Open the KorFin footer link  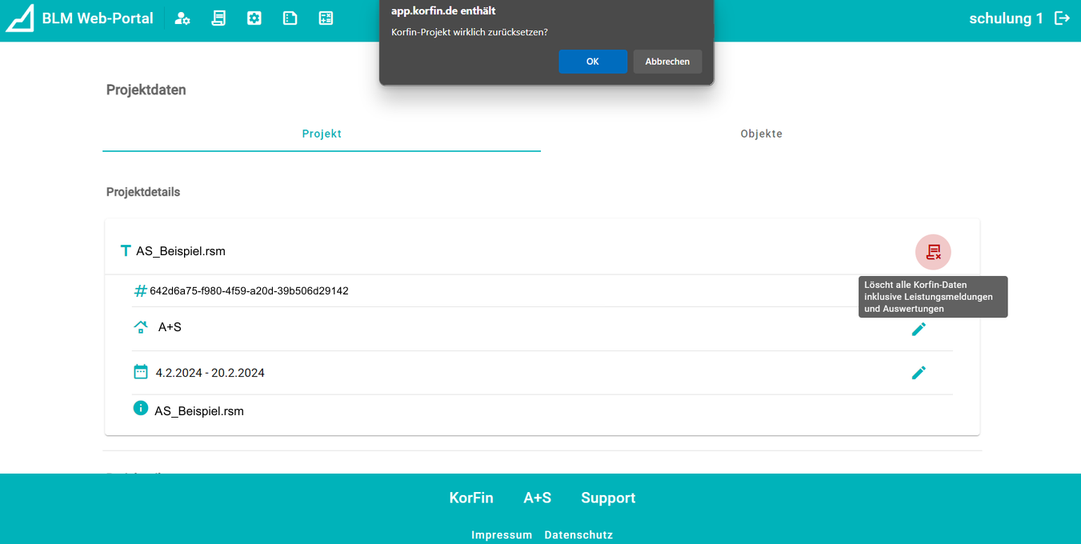coord(471,498)
